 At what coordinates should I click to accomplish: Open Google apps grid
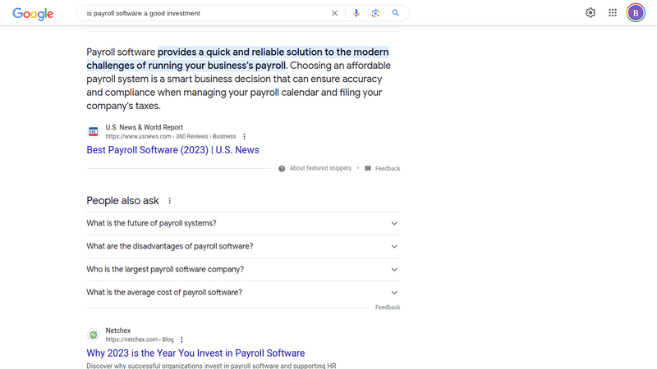pos(613,13)
